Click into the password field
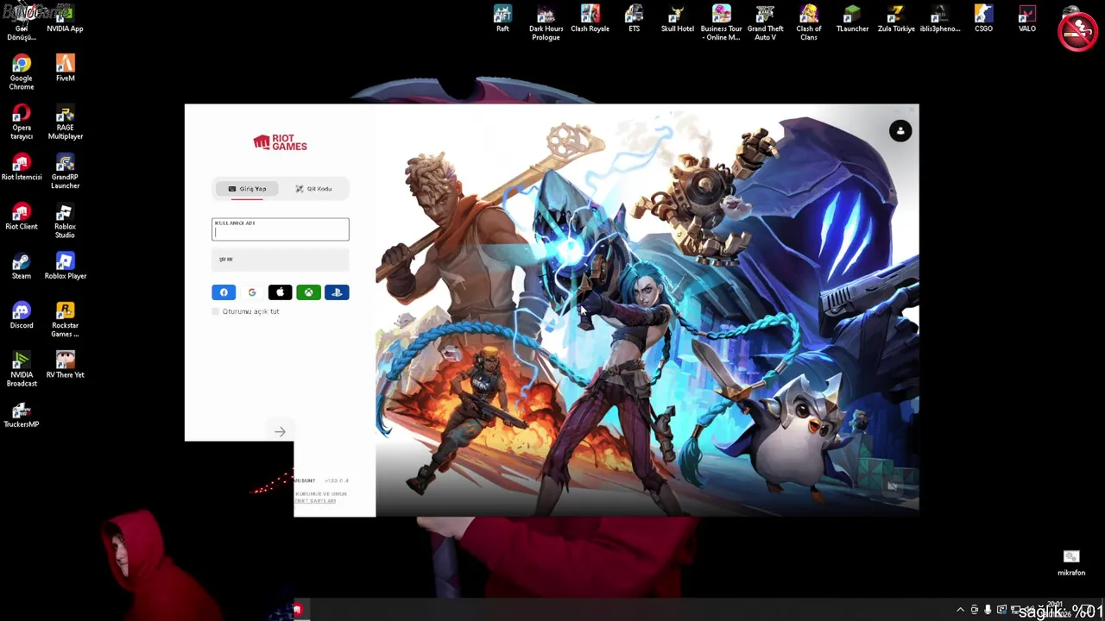Image resolution: width=1105 pixels, height=621 pixels. [281, 260]
